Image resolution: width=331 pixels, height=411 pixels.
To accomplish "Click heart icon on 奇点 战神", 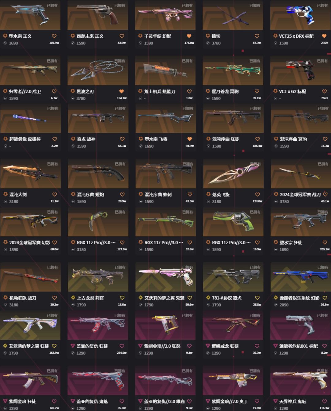I will (122, 139).
